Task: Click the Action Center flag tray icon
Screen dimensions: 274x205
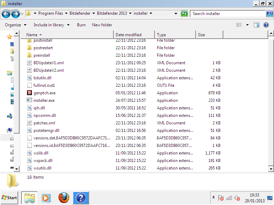Action: click(221, 198)
